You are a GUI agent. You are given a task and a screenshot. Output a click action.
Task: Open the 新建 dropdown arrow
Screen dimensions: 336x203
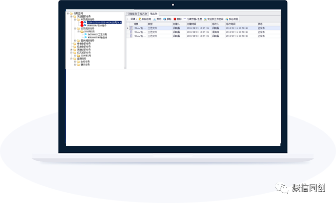(136, 19)
